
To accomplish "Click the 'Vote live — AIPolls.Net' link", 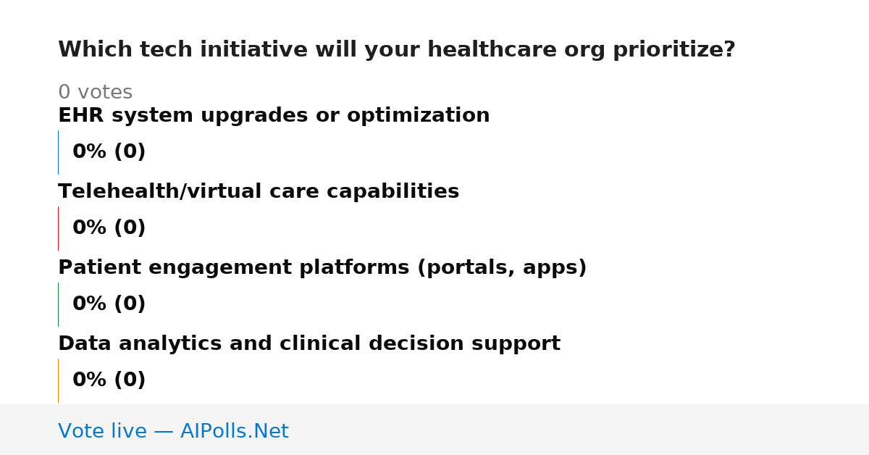I will tap(173, 431).
